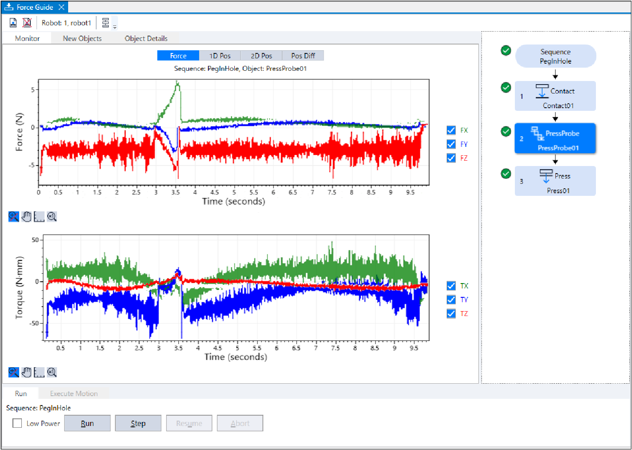Click the save force guide file icon
Screen dimensions: 632x450
point(13,23)
